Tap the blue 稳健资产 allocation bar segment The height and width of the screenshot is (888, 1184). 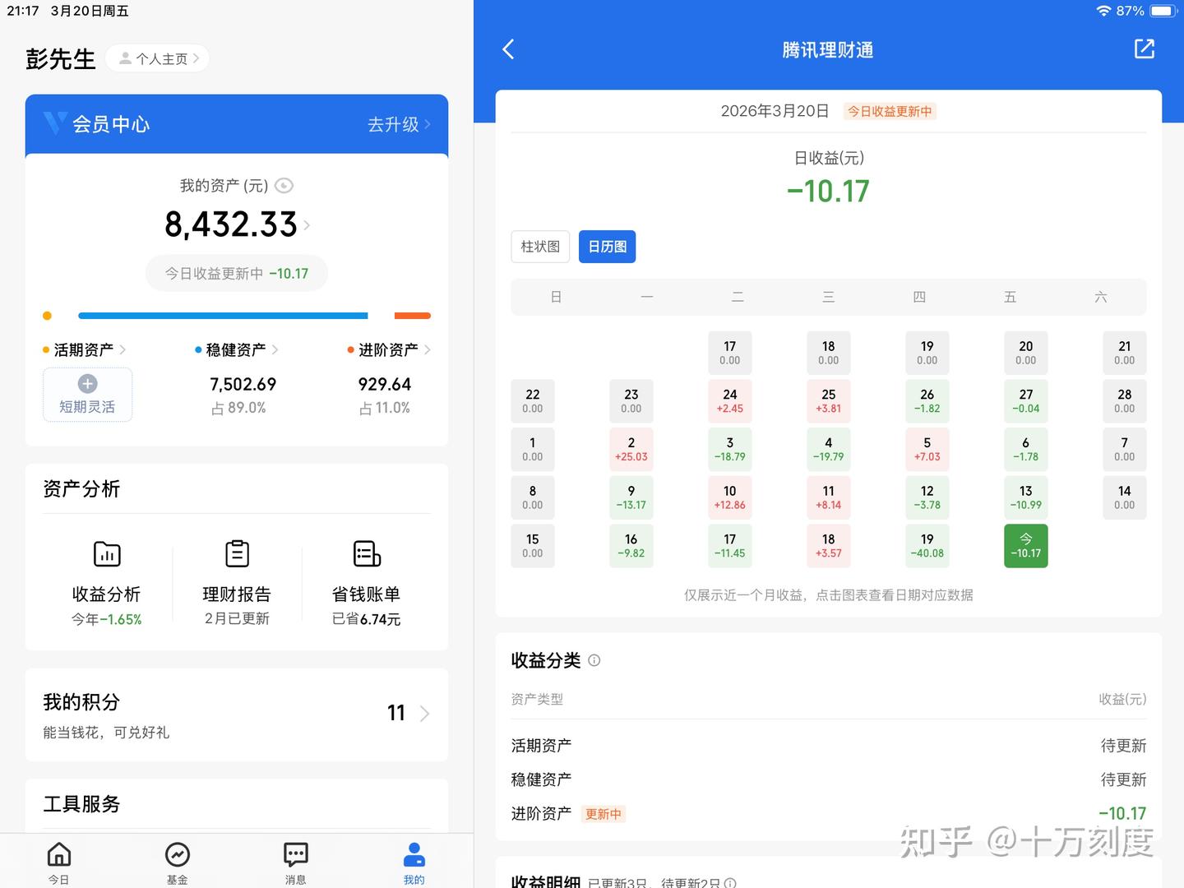[223, 316]
